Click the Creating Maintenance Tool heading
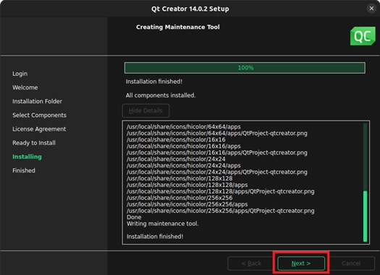Viewport: 380px width, 275px height. pyautogui.click(x=178, y=27)
